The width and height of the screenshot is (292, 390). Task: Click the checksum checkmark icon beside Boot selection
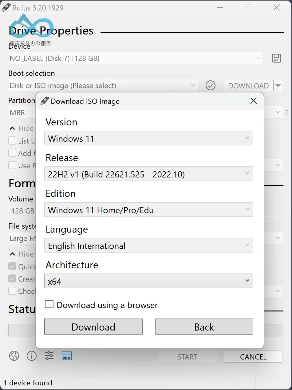coord(211,85)
